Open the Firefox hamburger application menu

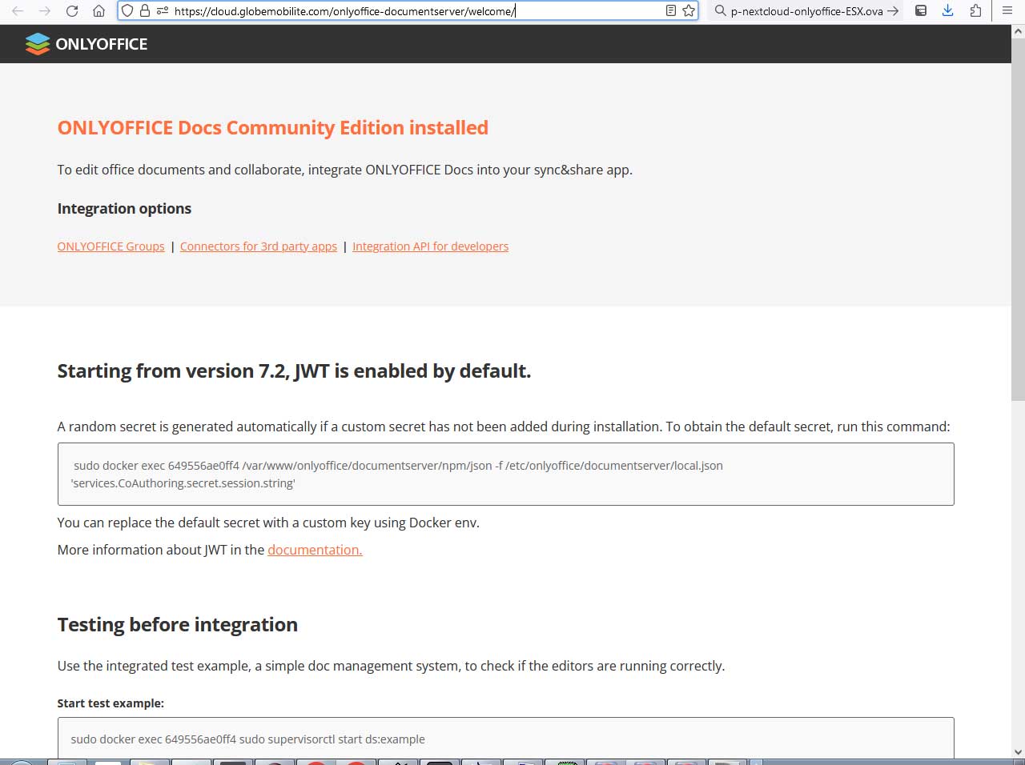tap(1007, 11)
